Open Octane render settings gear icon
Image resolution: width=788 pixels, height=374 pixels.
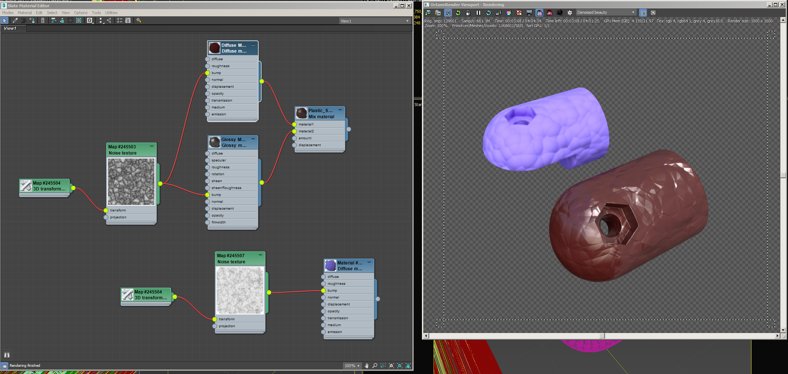point(570,13)
